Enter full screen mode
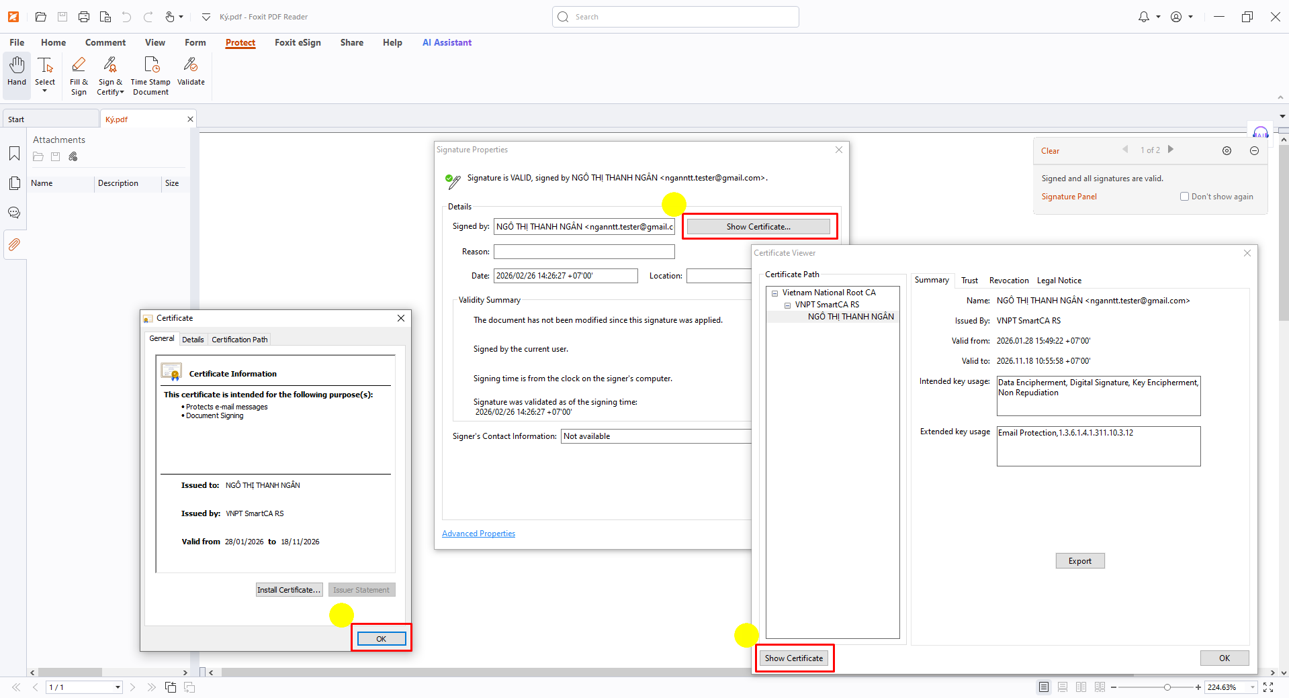This screenshot has height=698, width=1289. tap(1268, 687)
